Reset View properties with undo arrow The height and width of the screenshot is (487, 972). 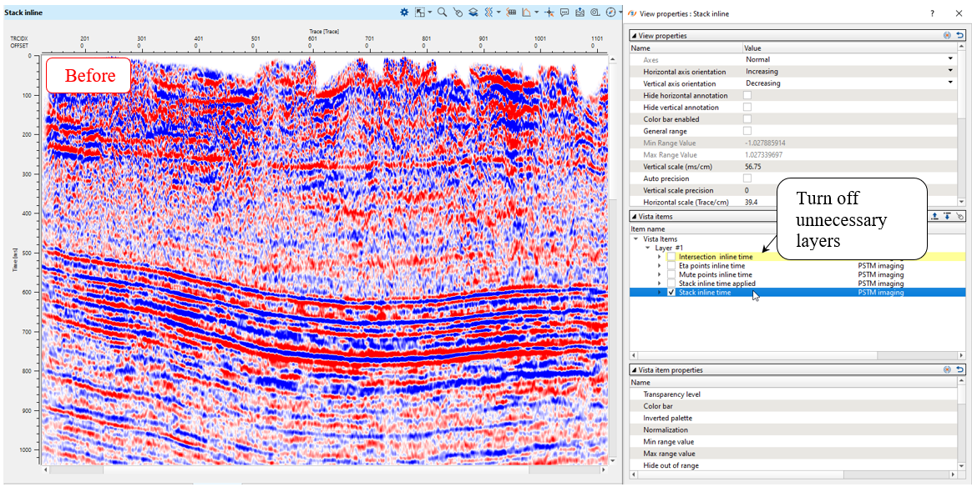pos(960,36)
